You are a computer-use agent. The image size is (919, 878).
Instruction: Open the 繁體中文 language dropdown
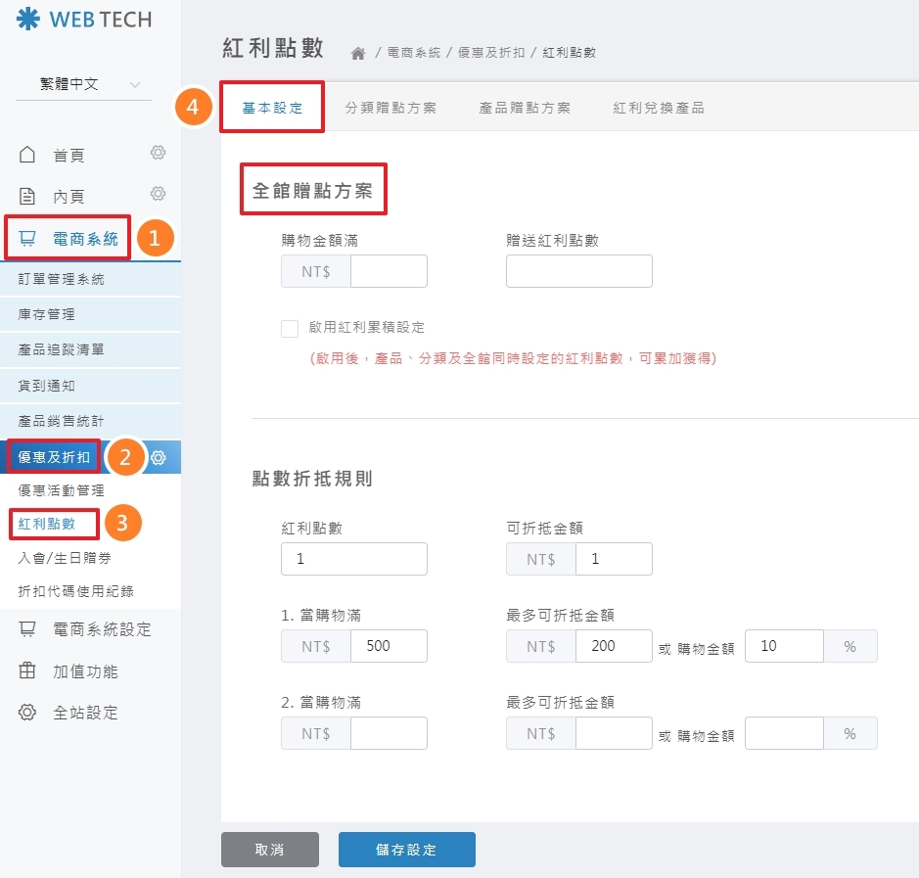(83, 84)
